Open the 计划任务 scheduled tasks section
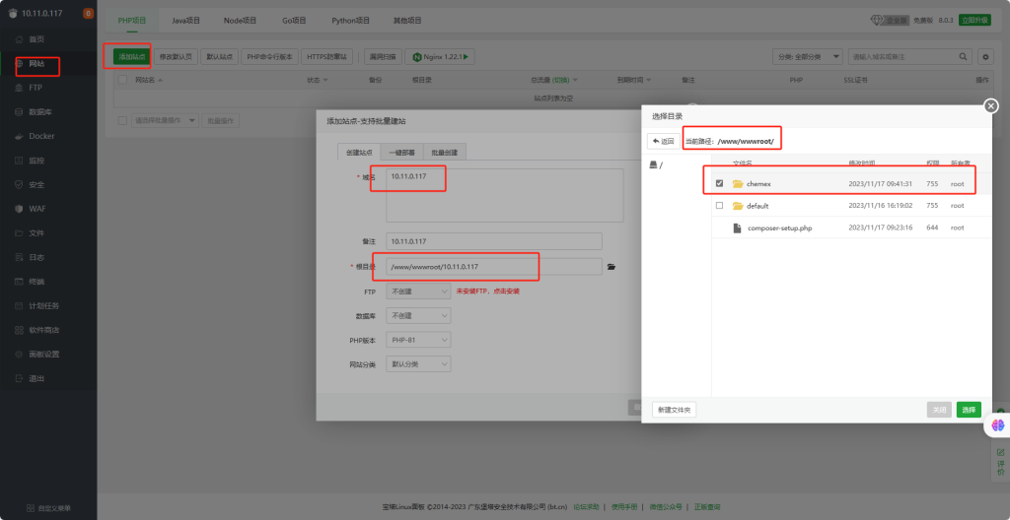Image resolution: width=1010 pixels, height=520 pixels. click(x=43, y=305)
